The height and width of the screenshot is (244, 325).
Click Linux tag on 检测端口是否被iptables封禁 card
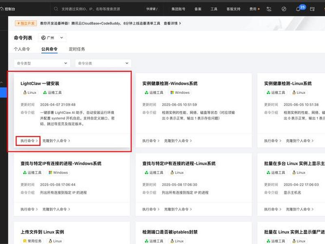pyautogui.click(x=177, y=241)
